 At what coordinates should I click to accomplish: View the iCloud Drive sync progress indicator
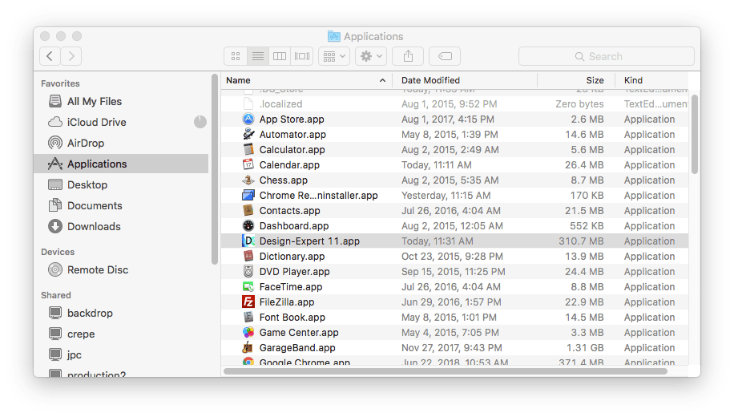[200, 122]
